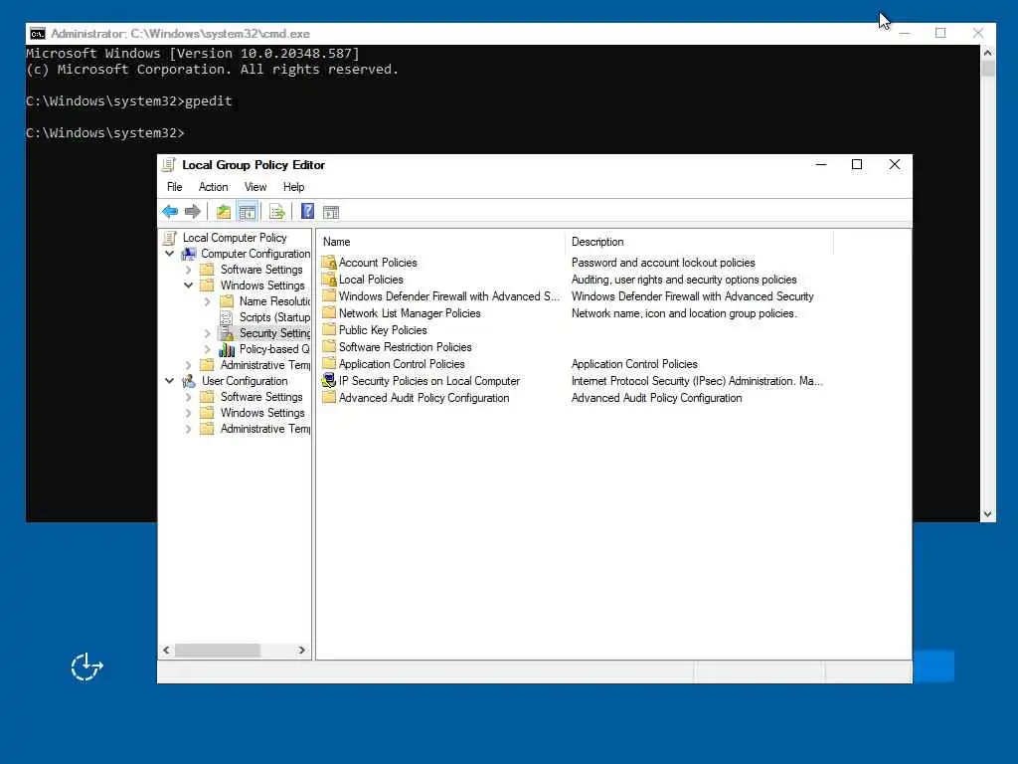
Task: Collapse the User Configuration node
Action: 169,381
